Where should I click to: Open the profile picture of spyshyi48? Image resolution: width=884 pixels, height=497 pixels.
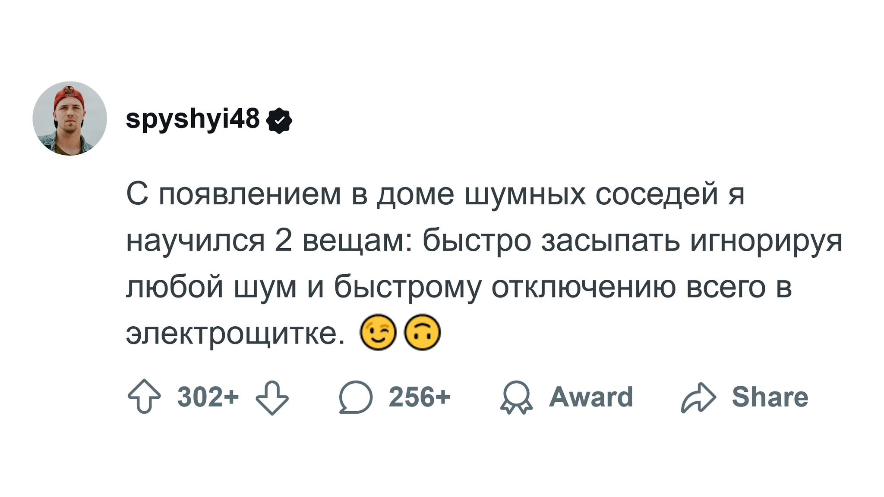tap(69, 118)
